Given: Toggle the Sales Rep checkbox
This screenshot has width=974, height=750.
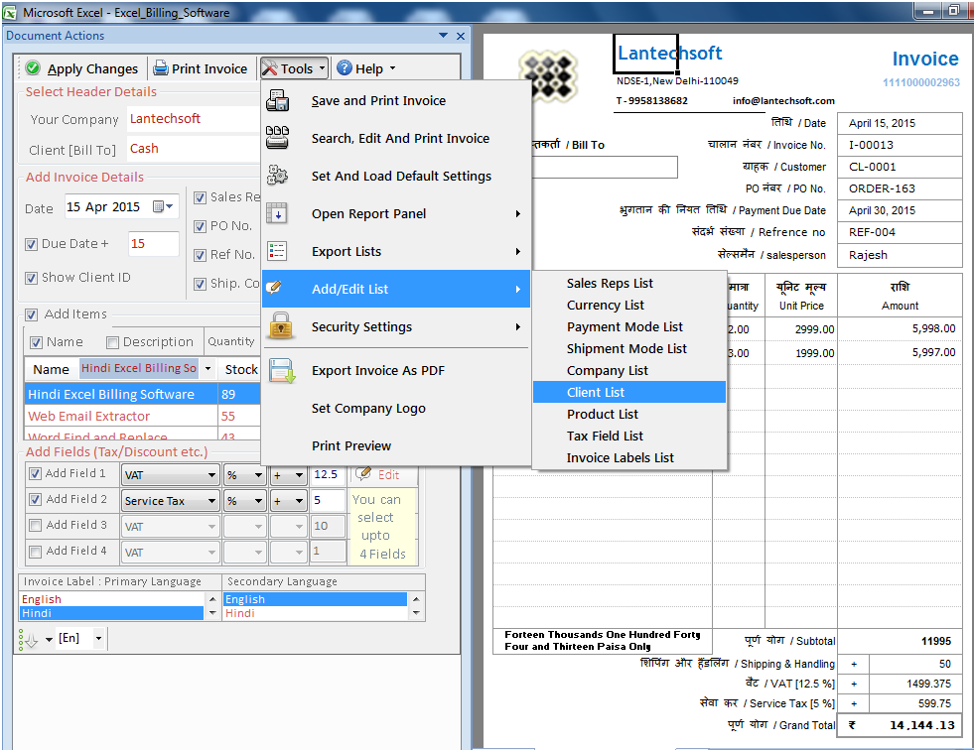Looking at the screenshot, I should click(200, 197).
